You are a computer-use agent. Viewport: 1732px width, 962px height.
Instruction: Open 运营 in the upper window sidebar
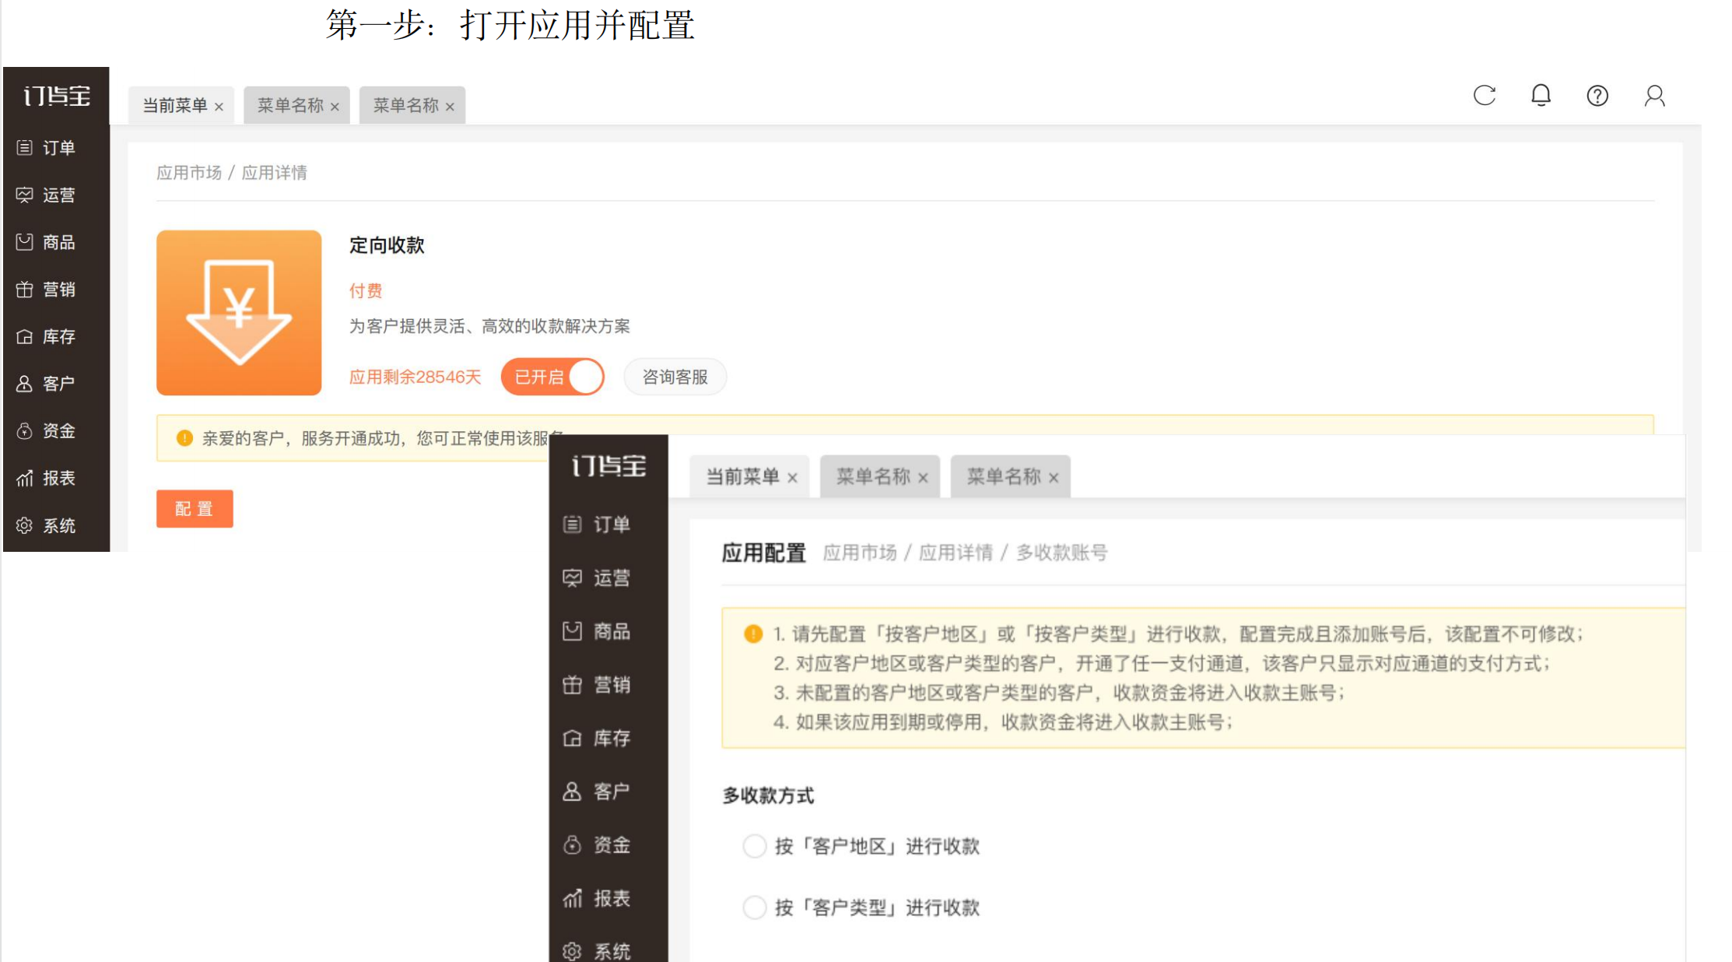coord(47,195)
